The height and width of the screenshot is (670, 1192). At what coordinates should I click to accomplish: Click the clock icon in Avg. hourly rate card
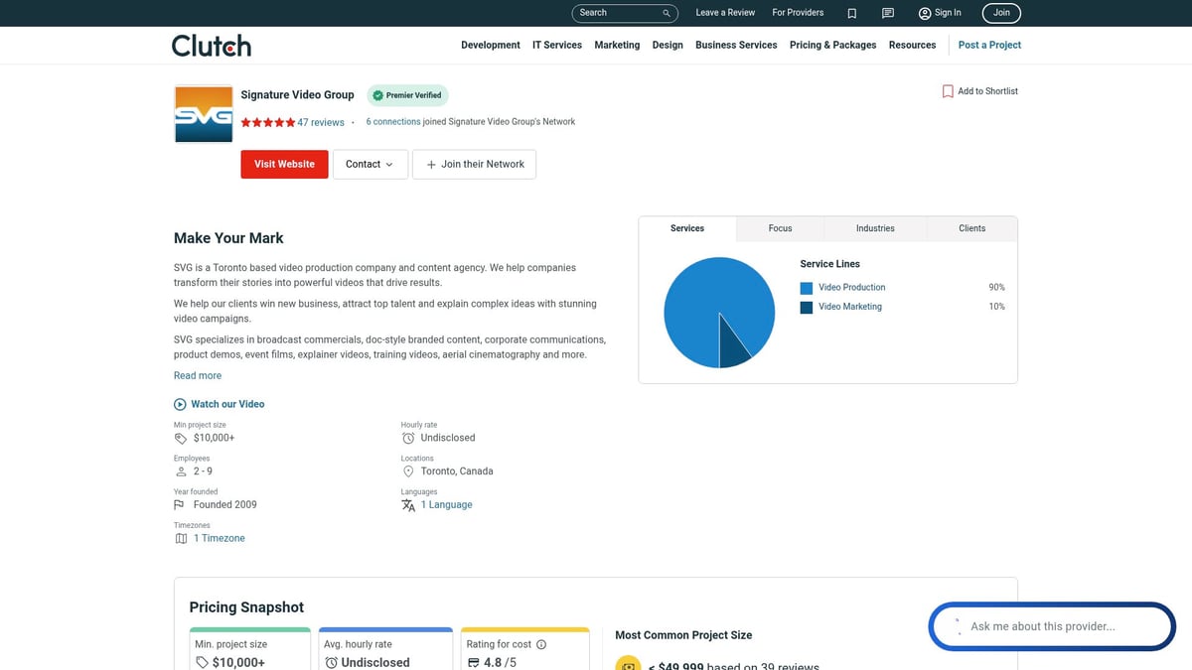332,662
